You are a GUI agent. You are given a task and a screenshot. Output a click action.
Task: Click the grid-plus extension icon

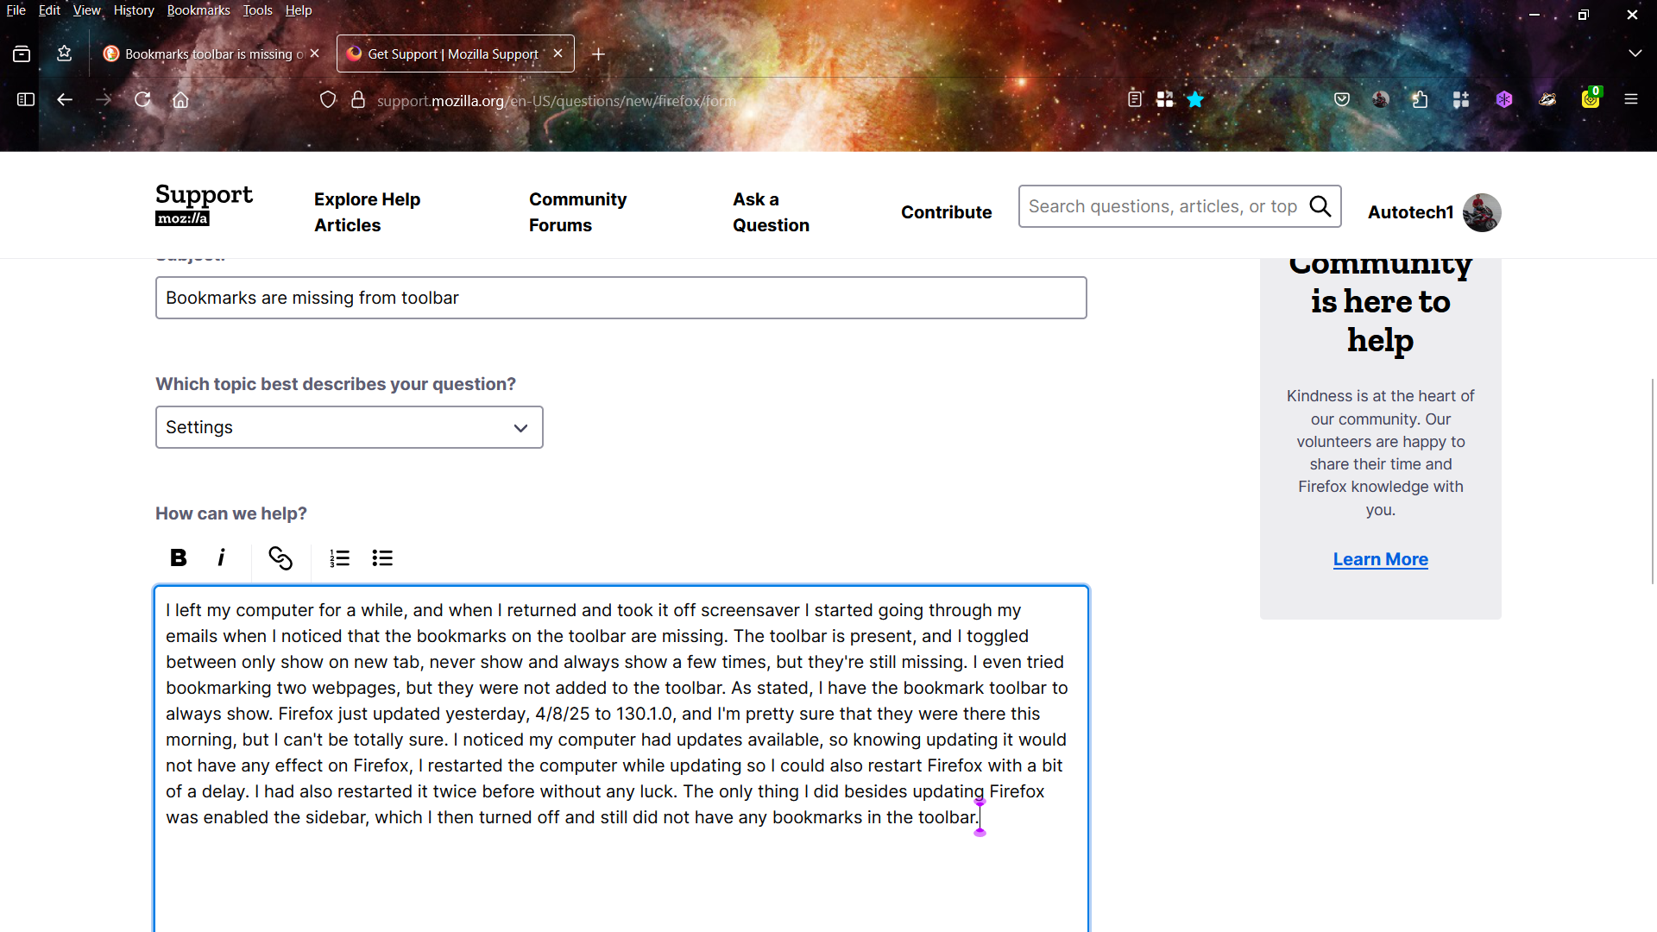(1461, 100)
